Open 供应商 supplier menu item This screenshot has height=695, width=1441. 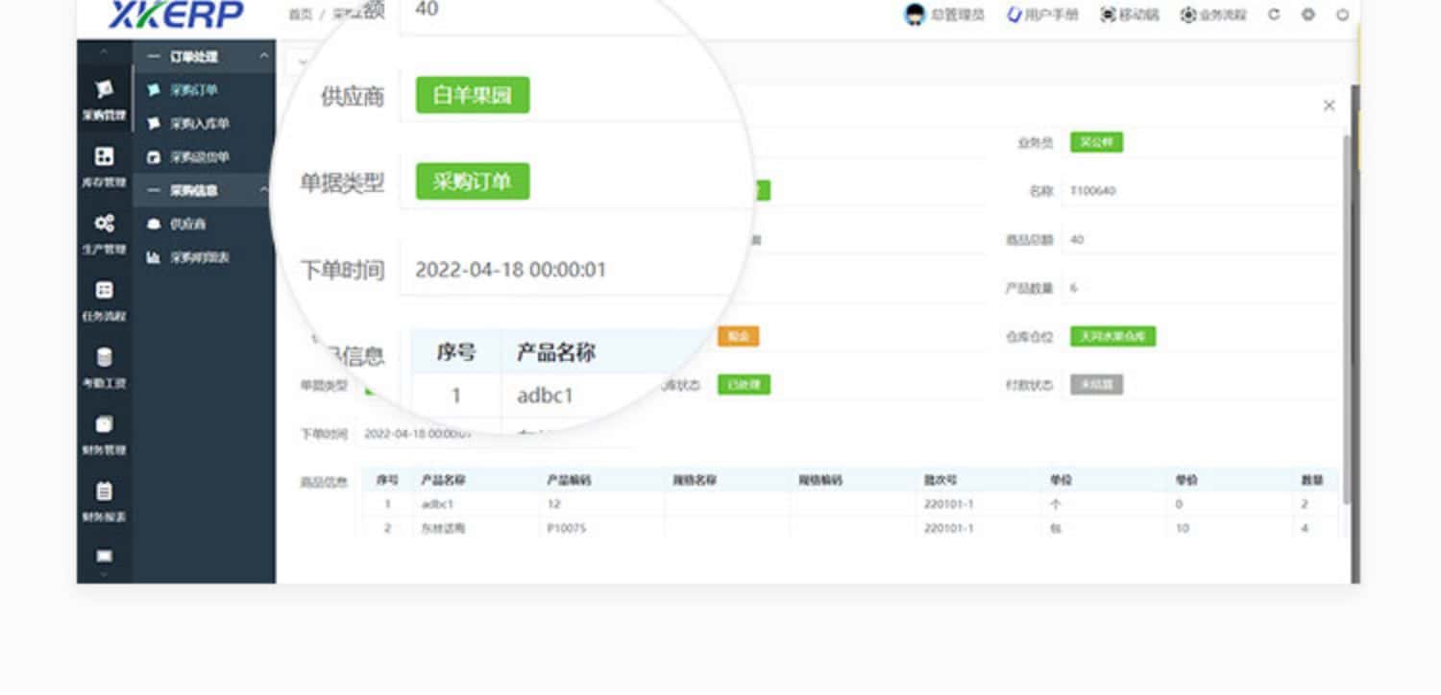[187, 224]
